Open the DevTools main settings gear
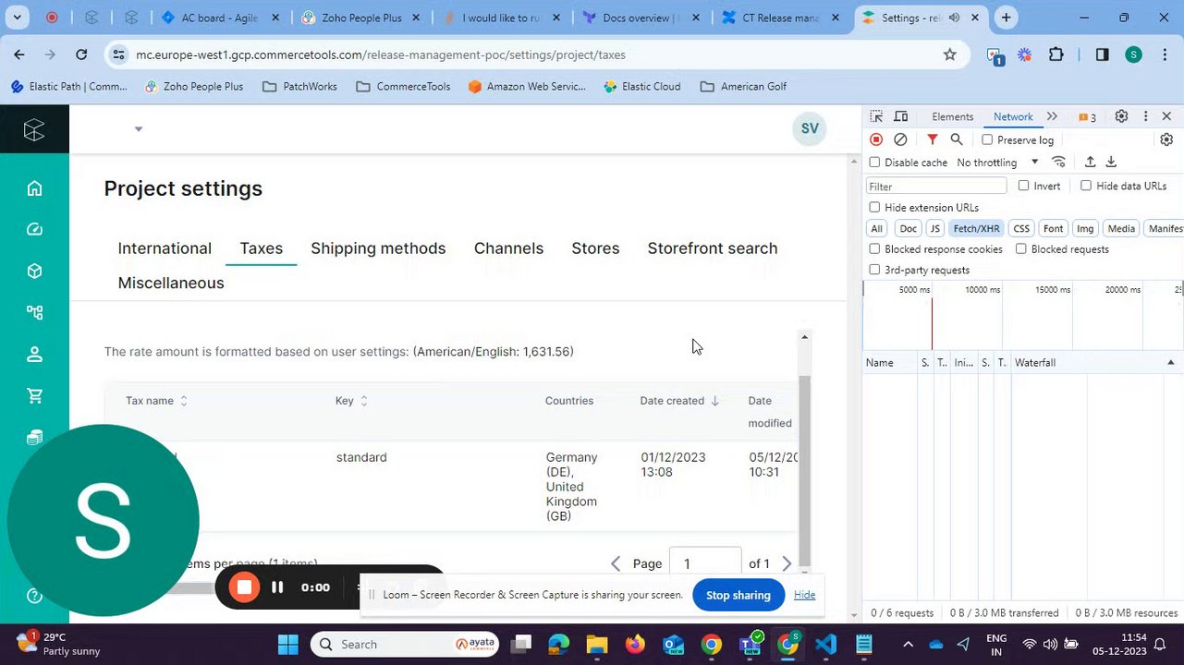1184x665 pixels. pyautogui.click(x=1121, y=116)
